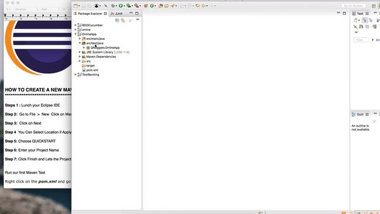
Task: Expand the TestBanking project
Action: pyautogui.click(x=75, y=74)
